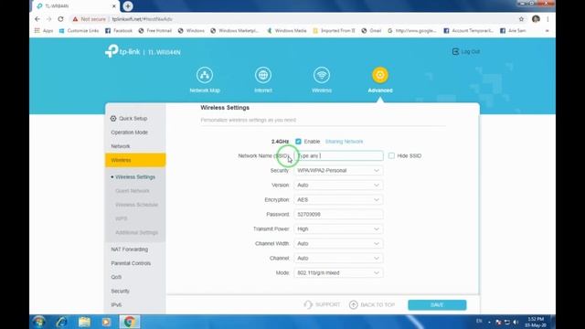Open the Wireless icon in top navigation
The image size is (585, 329).
coord(322,75)
